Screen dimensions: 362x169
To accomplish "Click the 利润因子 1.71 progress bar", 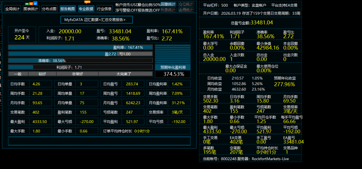I will point(80,67).
